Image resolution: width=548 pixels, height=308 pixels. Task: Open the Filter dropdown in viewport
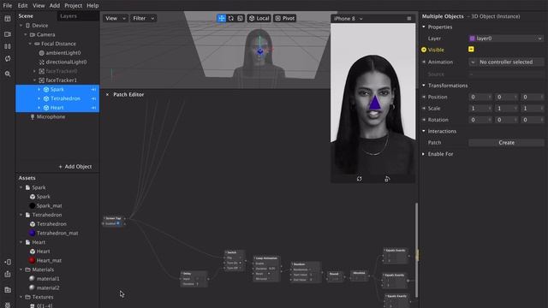[143, 18]
